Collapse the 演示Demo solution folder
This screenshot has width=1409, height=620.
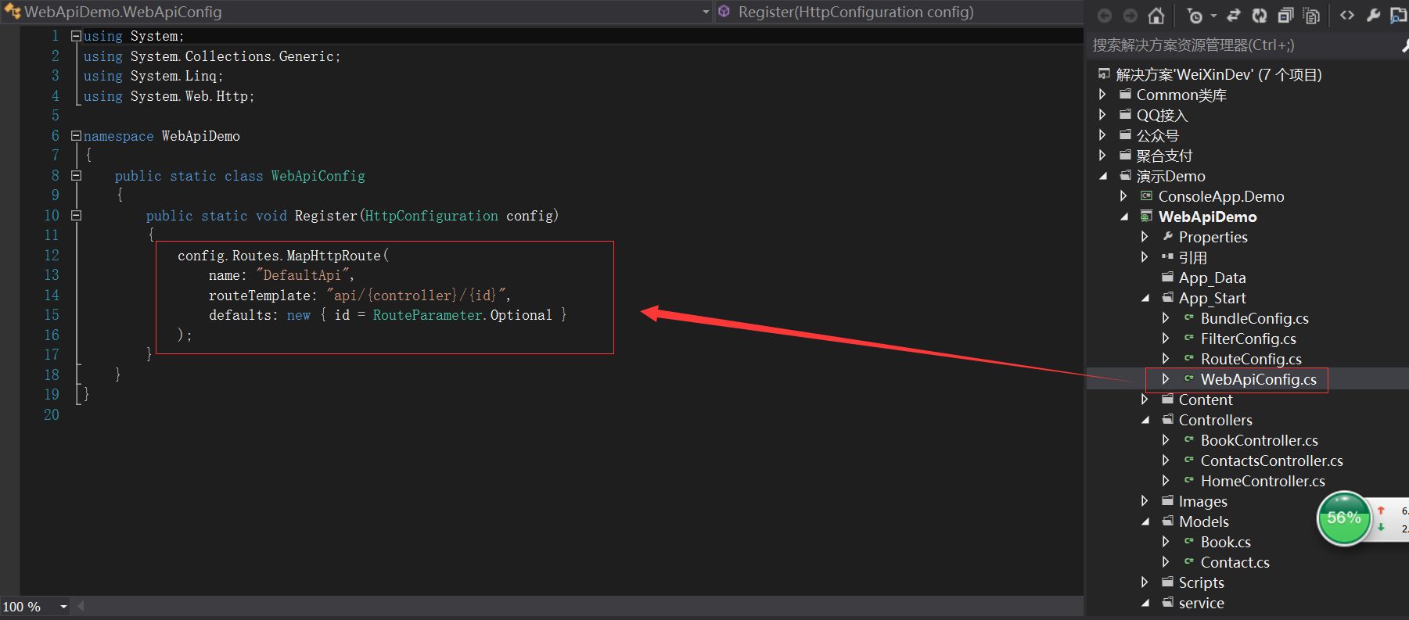click(1103, 177)
